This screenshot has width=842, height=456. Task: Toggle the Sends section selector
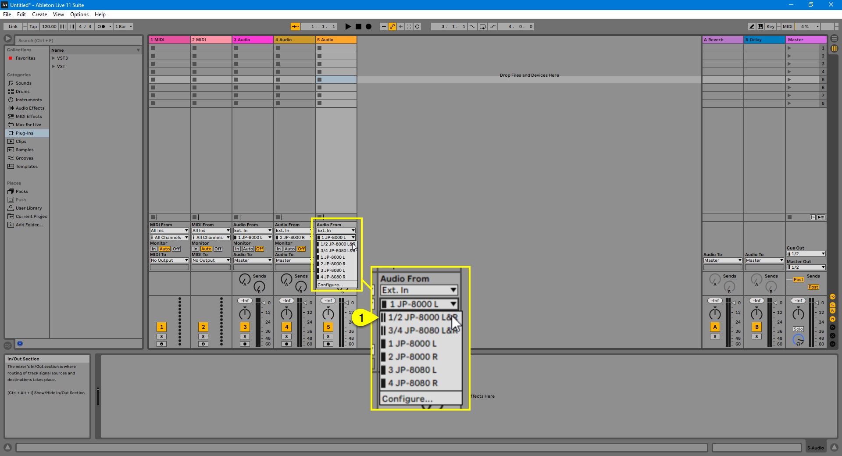click(832, 305)
